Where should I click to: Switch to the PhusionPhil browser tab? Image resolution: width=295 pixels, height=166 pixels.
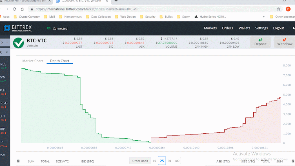[x=25, y=1]
